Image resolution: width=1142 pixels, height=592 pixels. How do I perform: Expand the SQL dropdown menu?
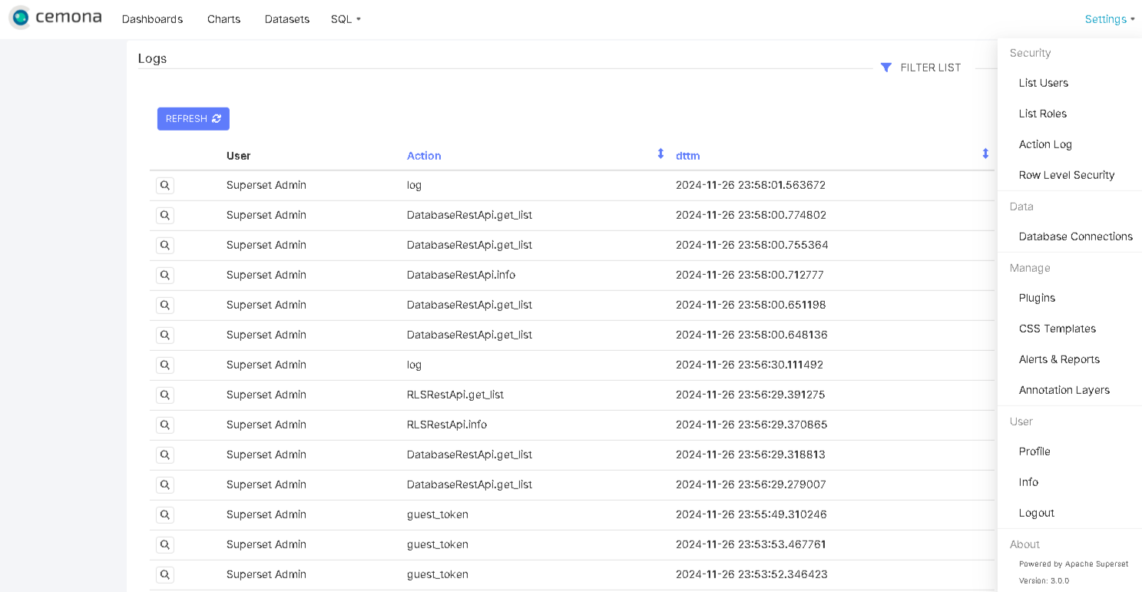(346, 19)
